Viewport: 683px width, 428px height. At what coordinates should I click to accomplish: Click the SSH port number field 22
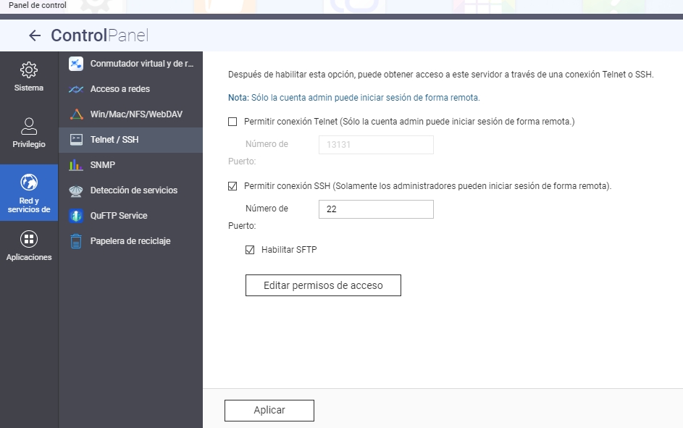pos(376,209)
